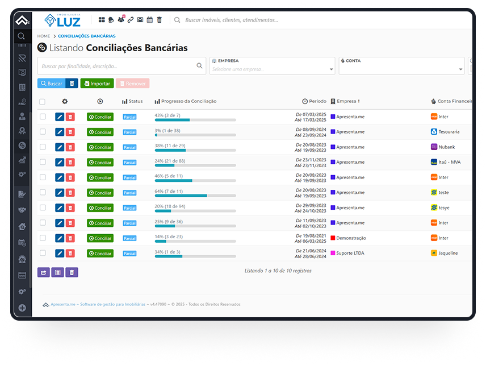Open the mail envelope icon in toolbar
Screen dimensions: 486x365
tap(140, 20)
